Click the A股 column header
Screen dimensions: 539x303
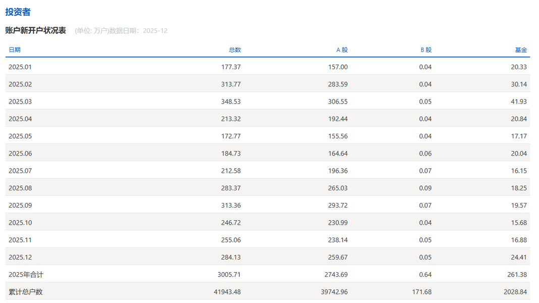pos(342,50)
